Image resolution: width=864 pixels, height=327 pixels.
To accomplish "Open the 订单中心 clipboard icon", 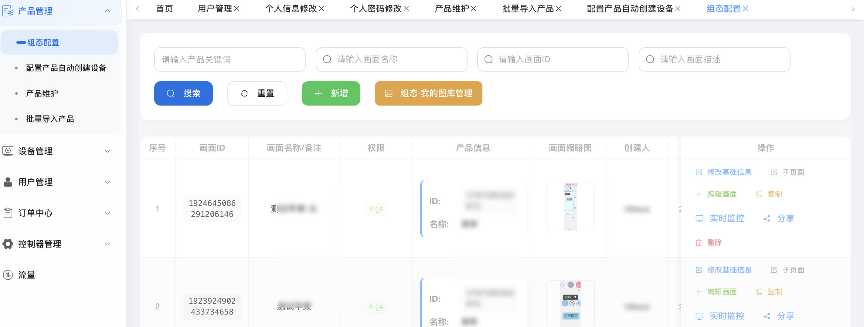I will click(8, 213).
